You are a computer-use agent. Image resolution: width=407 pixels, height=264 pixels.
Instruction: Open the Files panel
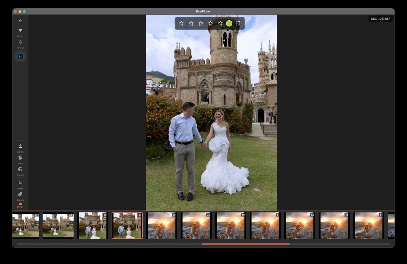click(x=20, y=158)
